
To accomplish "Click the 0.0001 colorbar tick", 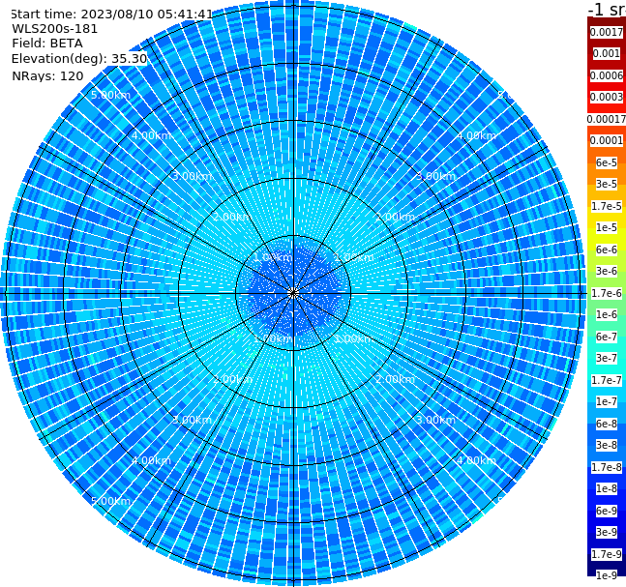I will [607, 140].
